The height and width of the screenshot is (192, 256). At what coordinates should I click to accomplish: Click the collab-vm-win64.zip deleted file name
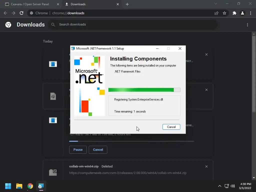point(84,166)
